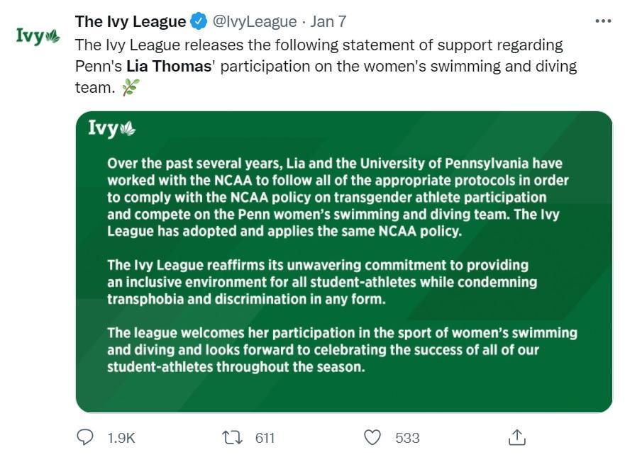Click the 533 like count

click(x=407, y=439)
